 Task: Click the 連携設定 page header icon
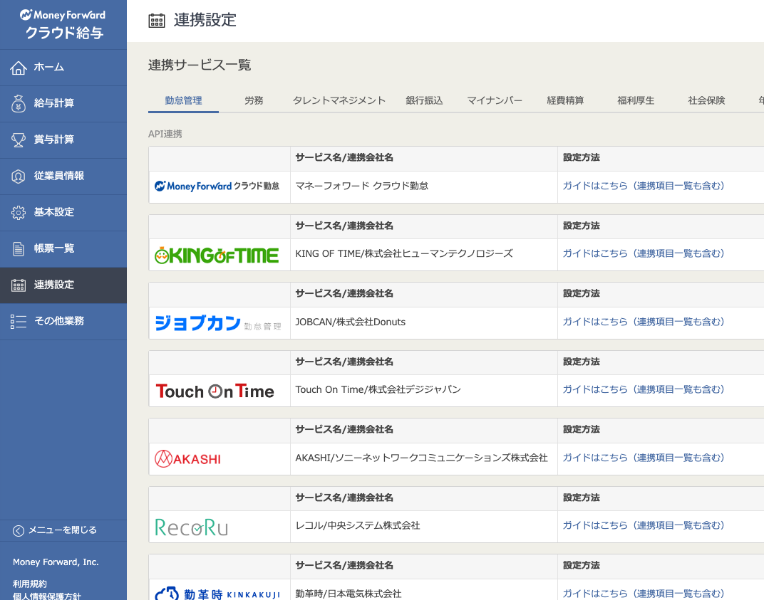156,21
